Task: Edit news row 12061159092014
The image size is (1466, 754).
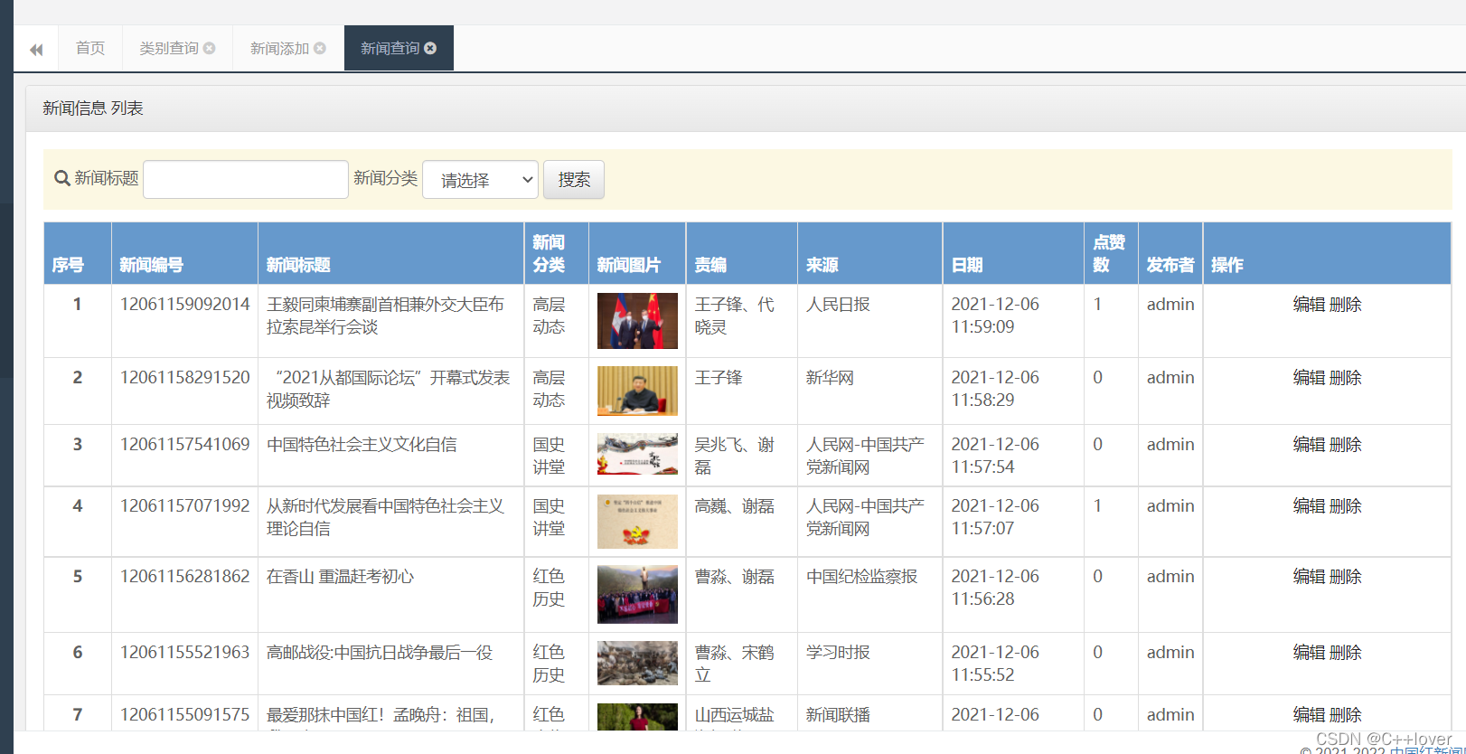Action: [x=1309, y=305]
